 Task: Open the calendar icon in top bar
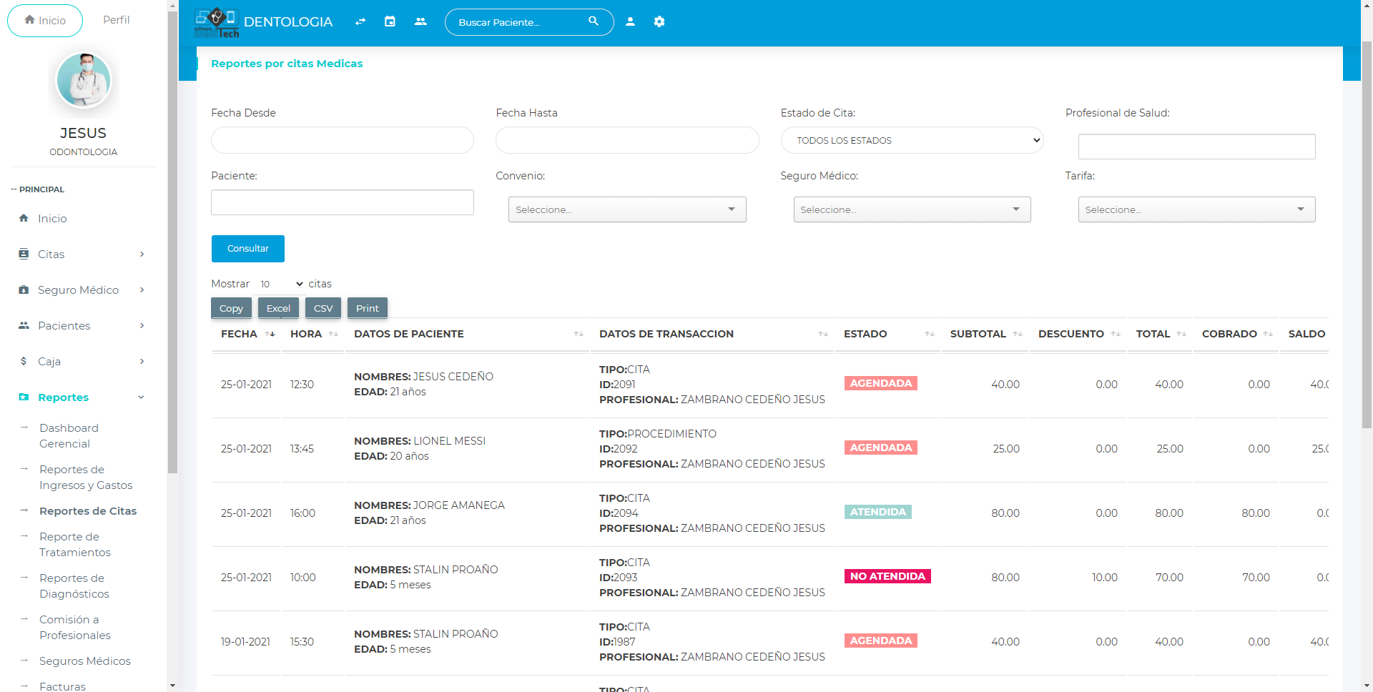tap(390, 22)
